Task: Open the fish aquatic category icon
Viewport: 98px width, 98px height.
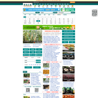Action: [51, 6]
